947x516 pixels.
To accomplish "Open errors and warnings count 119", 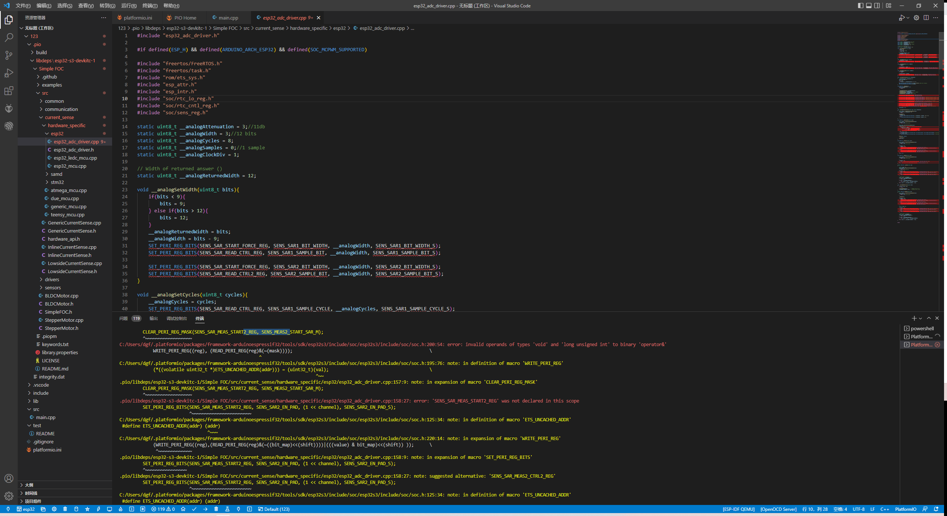I will tap(163, 509).
